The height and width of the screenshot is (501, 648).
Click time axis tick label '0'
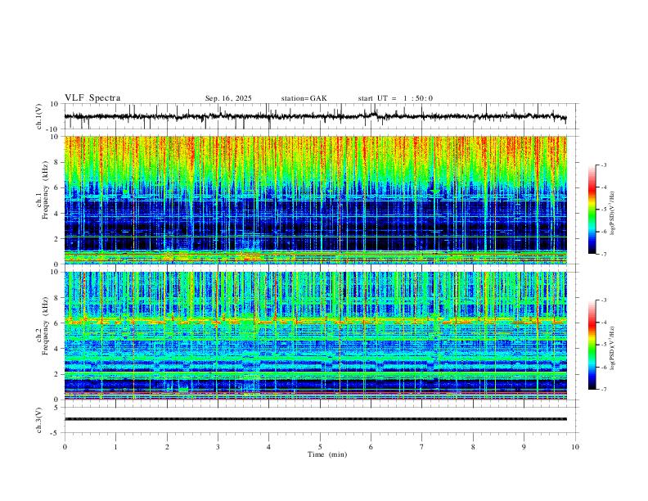point(65,447)
